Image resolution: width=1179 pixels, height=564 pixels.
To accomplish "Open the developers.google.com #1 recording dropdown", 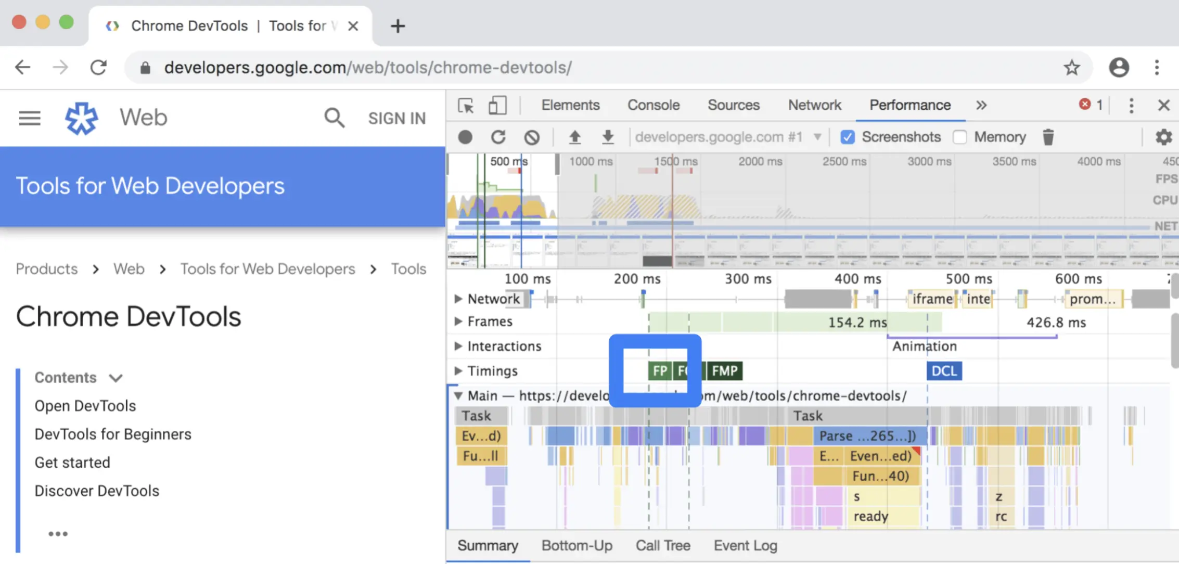I will 817,137.
